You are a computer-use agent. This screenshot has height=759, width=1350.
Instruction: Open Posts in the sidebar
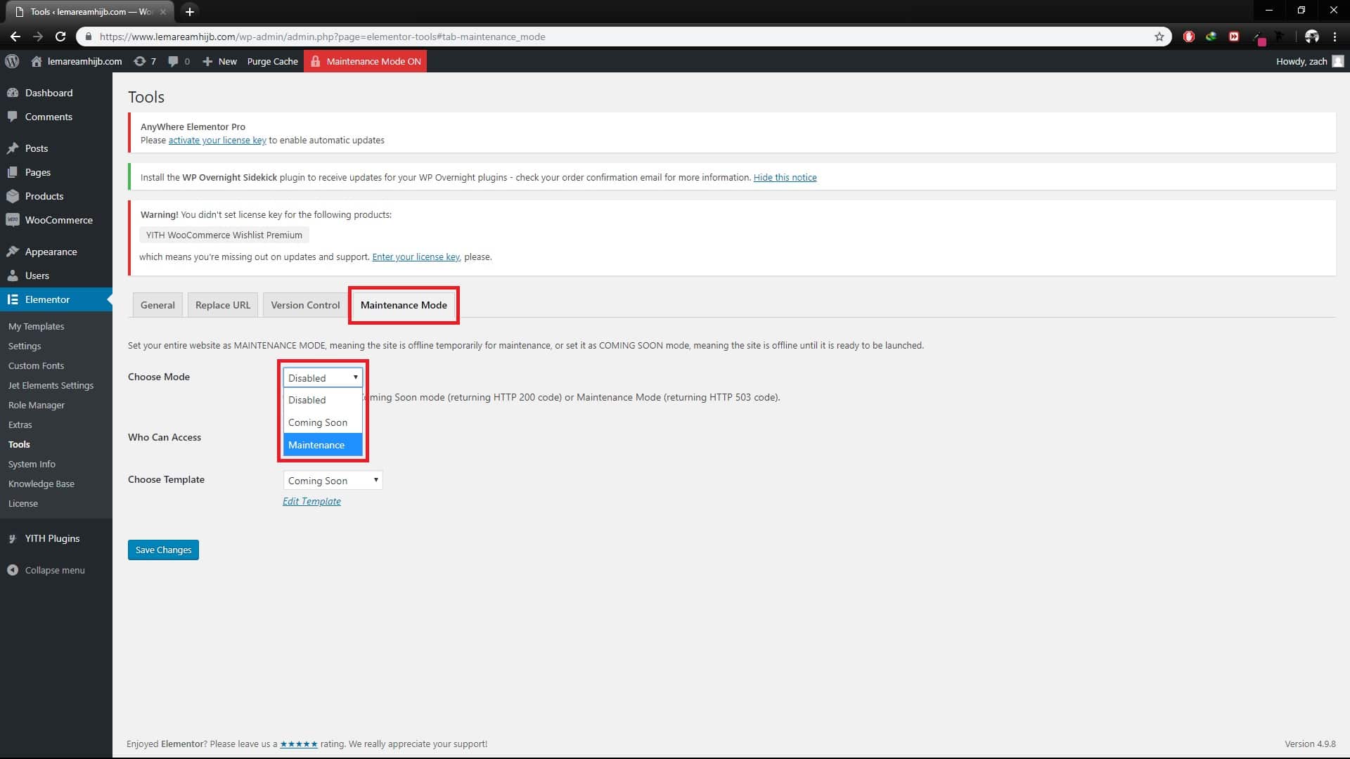(37, 148)
